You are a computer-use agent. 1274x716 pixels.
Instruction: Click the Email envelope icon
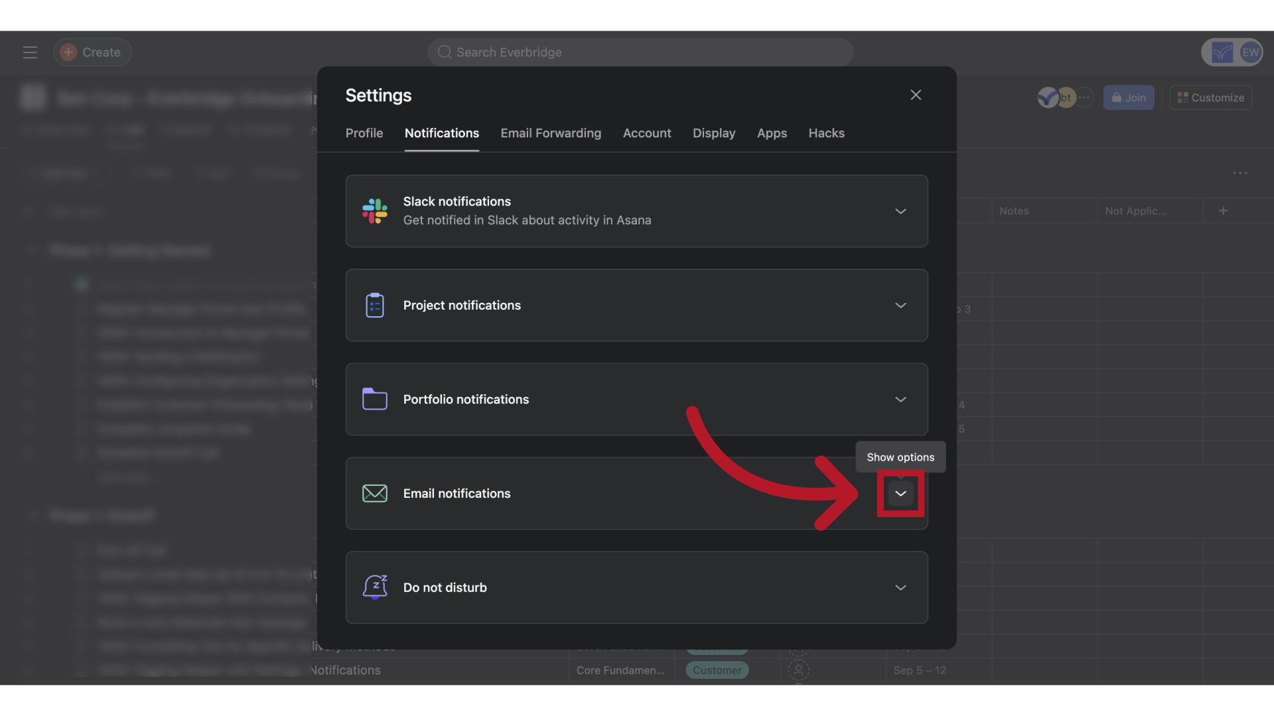[375, 493]
